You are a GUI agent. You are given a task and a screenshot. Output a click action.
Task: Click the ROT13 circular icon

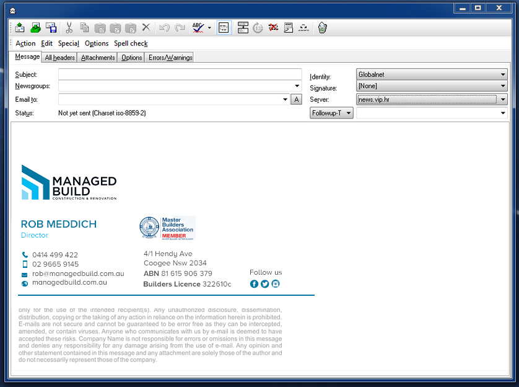coord(258,28)
